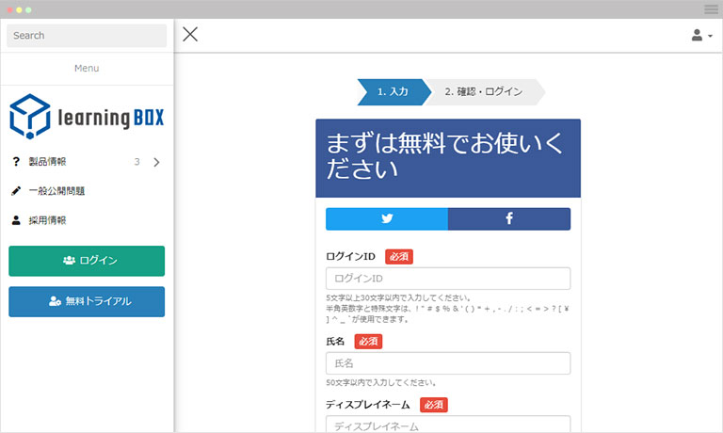Image resolution: width=723 pixels, height=433 pixels.
Task: Open the hamburger menu in title bar
Action: click(711, 8)
